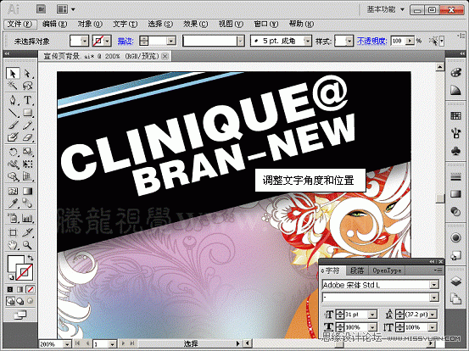Select the Eyedropper tool
Image resolution: width=469 pixels, height=351 pixels.
13,203
